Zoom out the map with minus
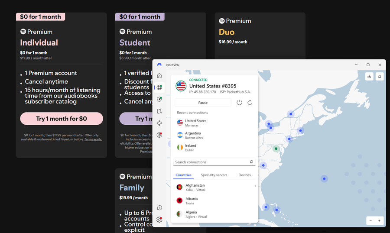Image resolution: width=390 pixels, height=233 pixels. tap(370, 220)
